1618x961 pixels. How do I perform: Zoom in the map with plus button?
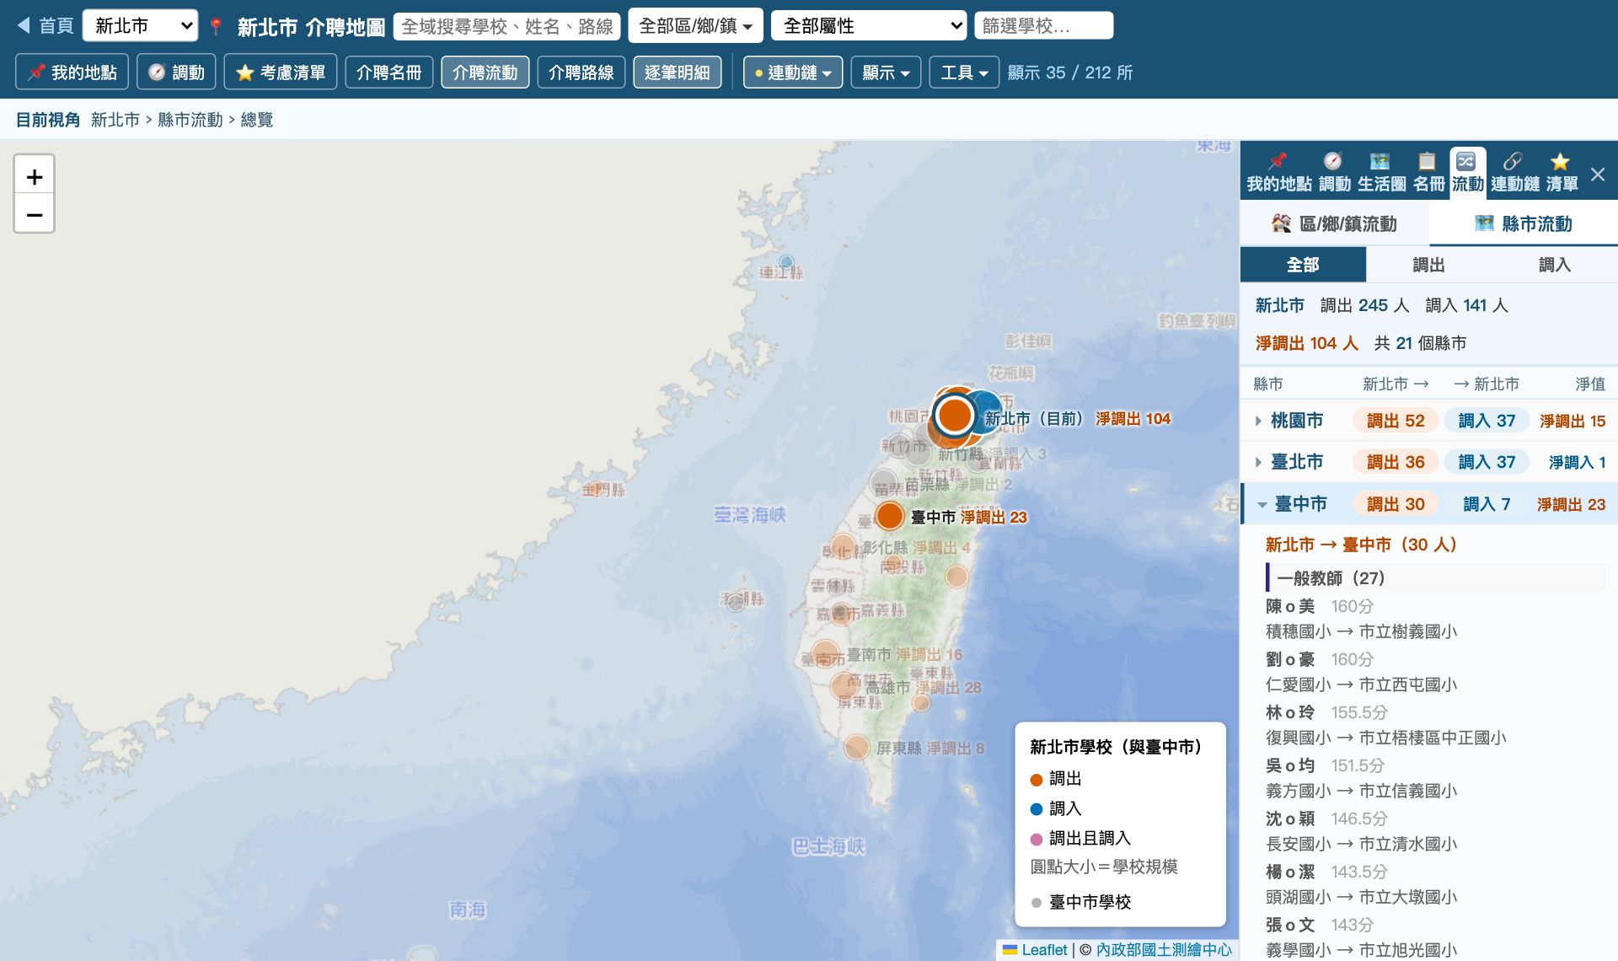(35, 176)
